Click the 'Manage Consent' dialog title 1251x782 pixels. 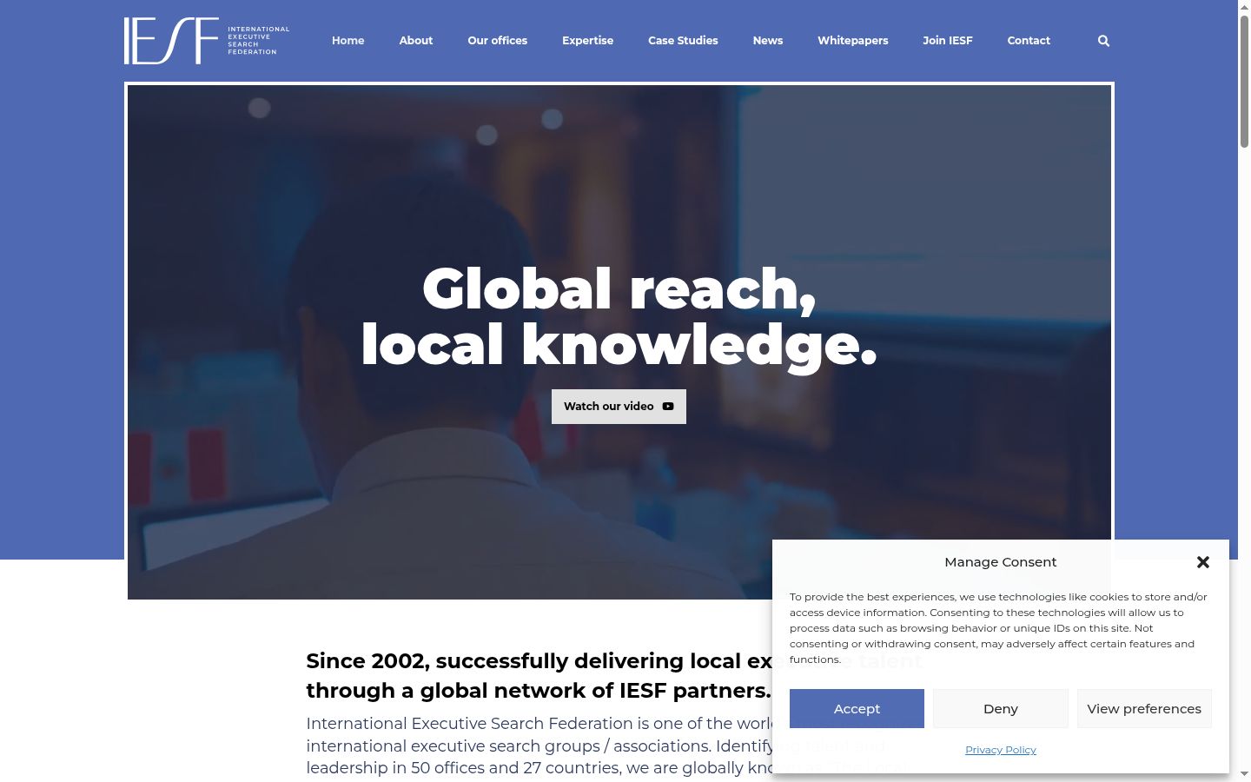click(1001, 562)
